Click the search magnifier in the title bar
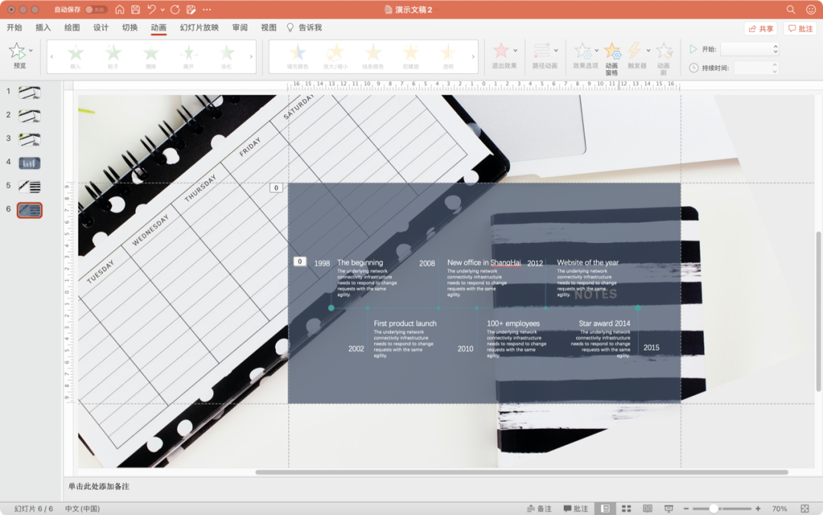823x515 pixels. pyautogui.click(x=790, y=9)
